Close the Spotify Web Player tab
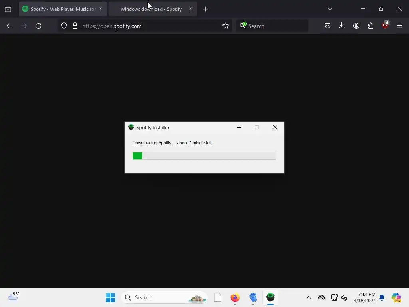 [101, 9]
